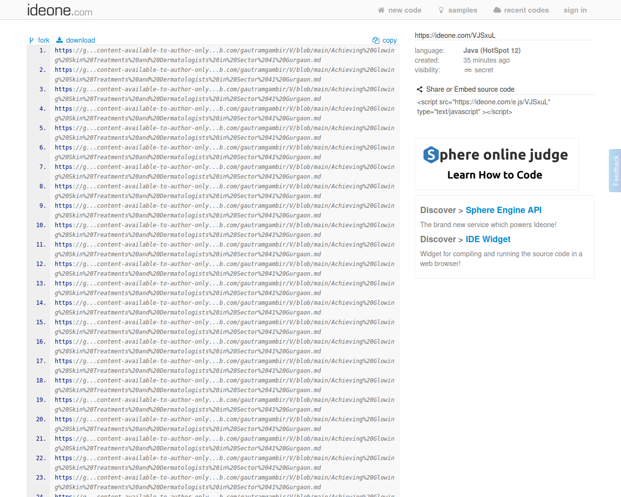The height and width of the screenshot is (497, 621).
Task: Open the Sphere online judge banner
Action: pyautogui.click(x=497, y=164)
